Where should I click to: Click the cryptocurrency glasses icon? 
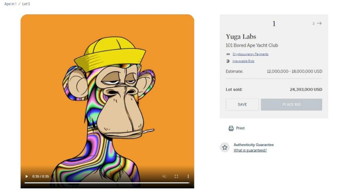coord(228,54)
